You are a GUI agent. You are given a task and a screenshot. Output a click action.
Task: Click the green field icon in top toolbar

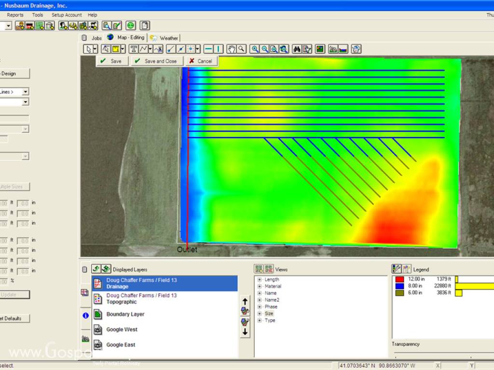pyautogui.click(x=40, y=26)
